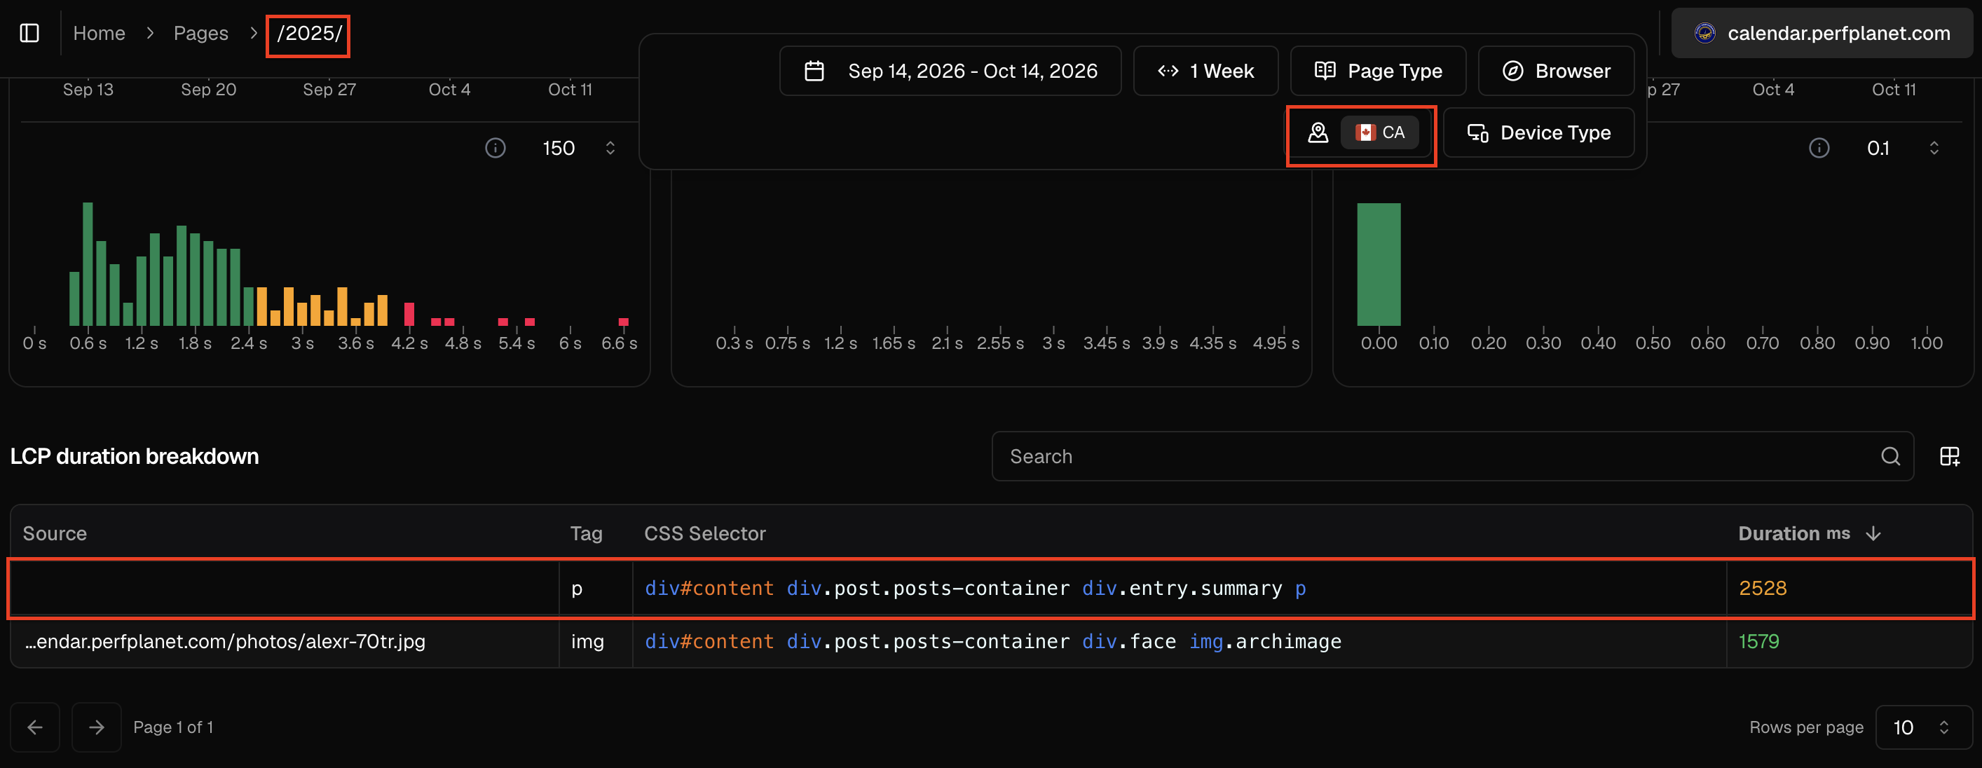Select the 2528 duration cell
1982x768 pixels.
tap(1849, 588)
